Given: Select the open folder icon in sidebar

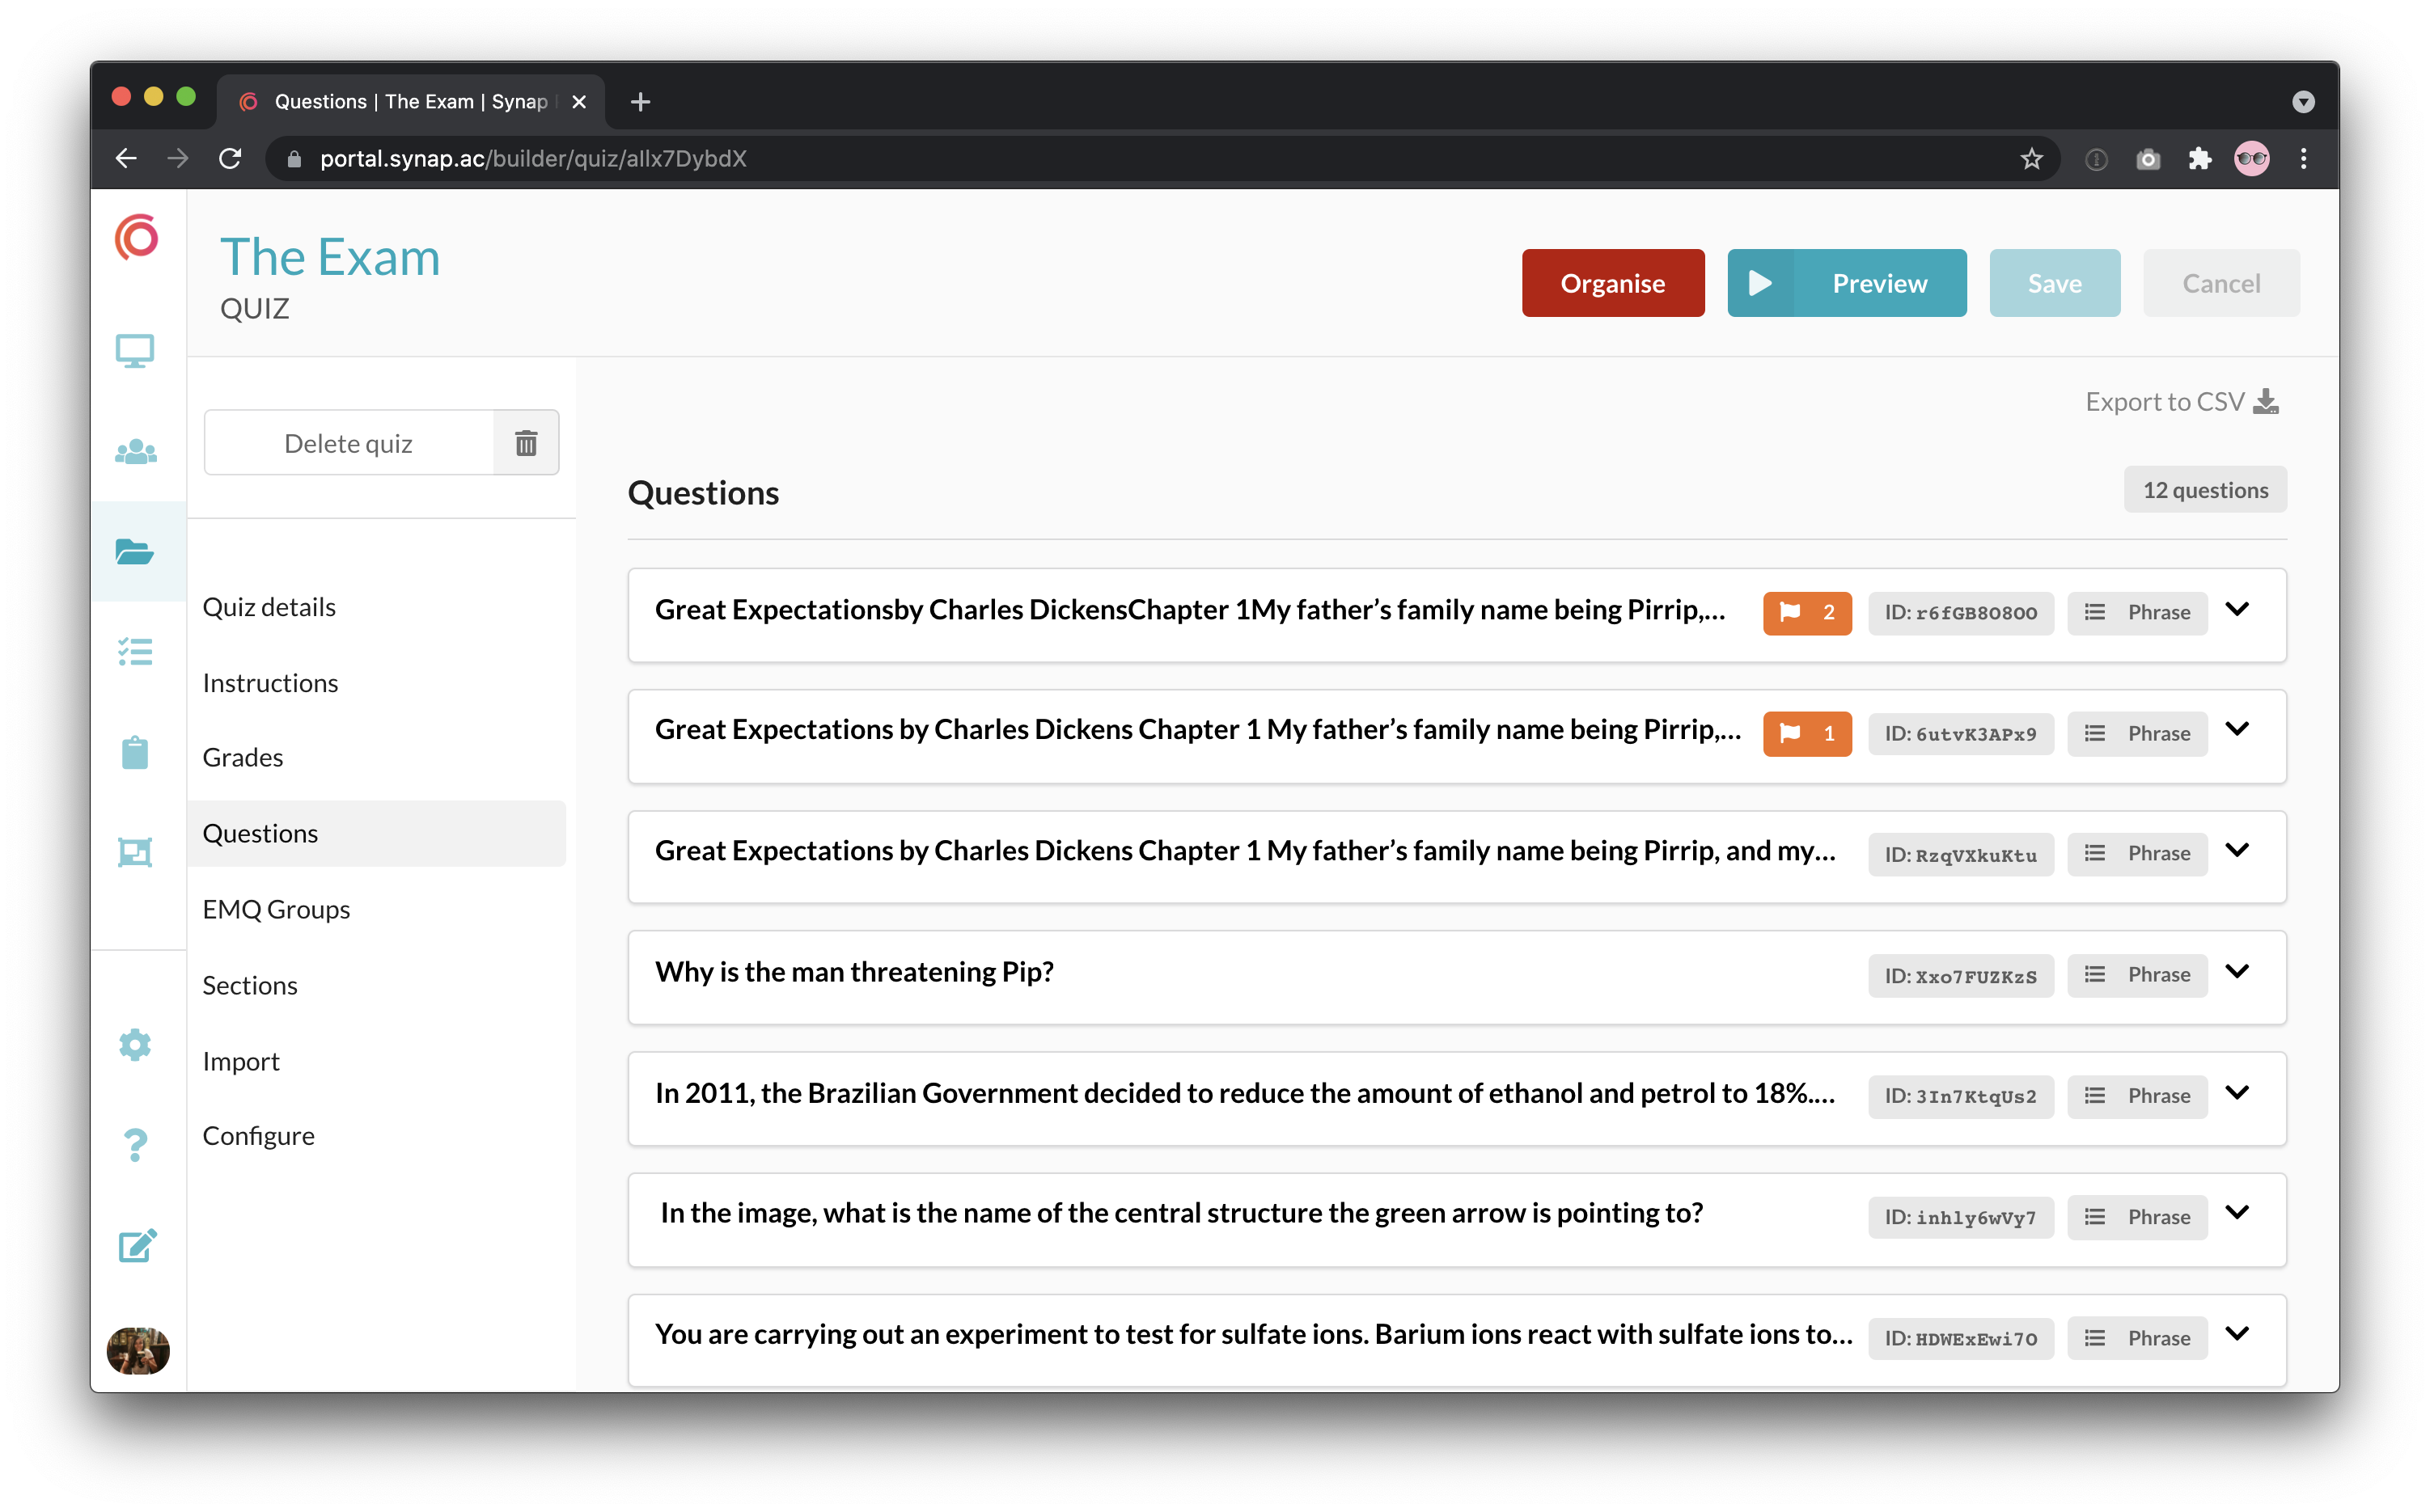Looking at the screenshot, I should pyautogui.click(x=134, y=551).
